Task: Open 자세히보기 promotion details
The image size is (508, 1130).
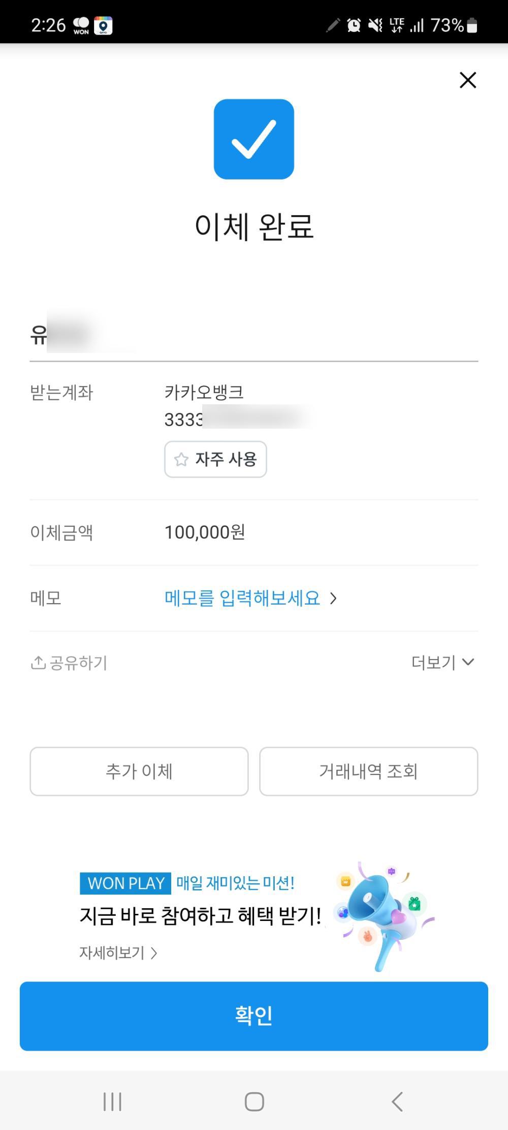Action: [x=118, y=953]
